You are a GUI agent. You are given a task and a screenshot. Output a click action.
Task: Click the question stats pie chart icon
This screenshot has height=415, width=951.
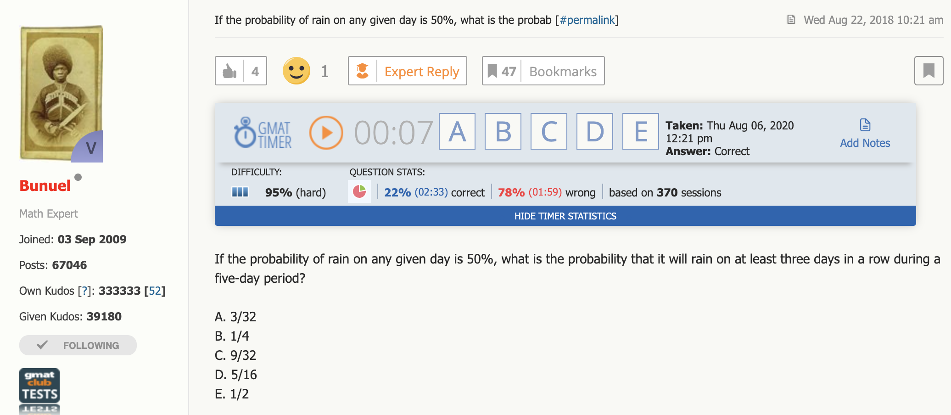pyautogui.click(x=359, y=191)
